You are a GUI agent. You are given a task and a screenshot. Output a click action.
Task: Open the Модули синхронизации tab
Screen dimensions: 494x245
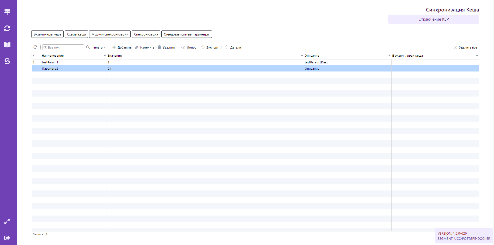pyautogui.click(x=110, y=34)
